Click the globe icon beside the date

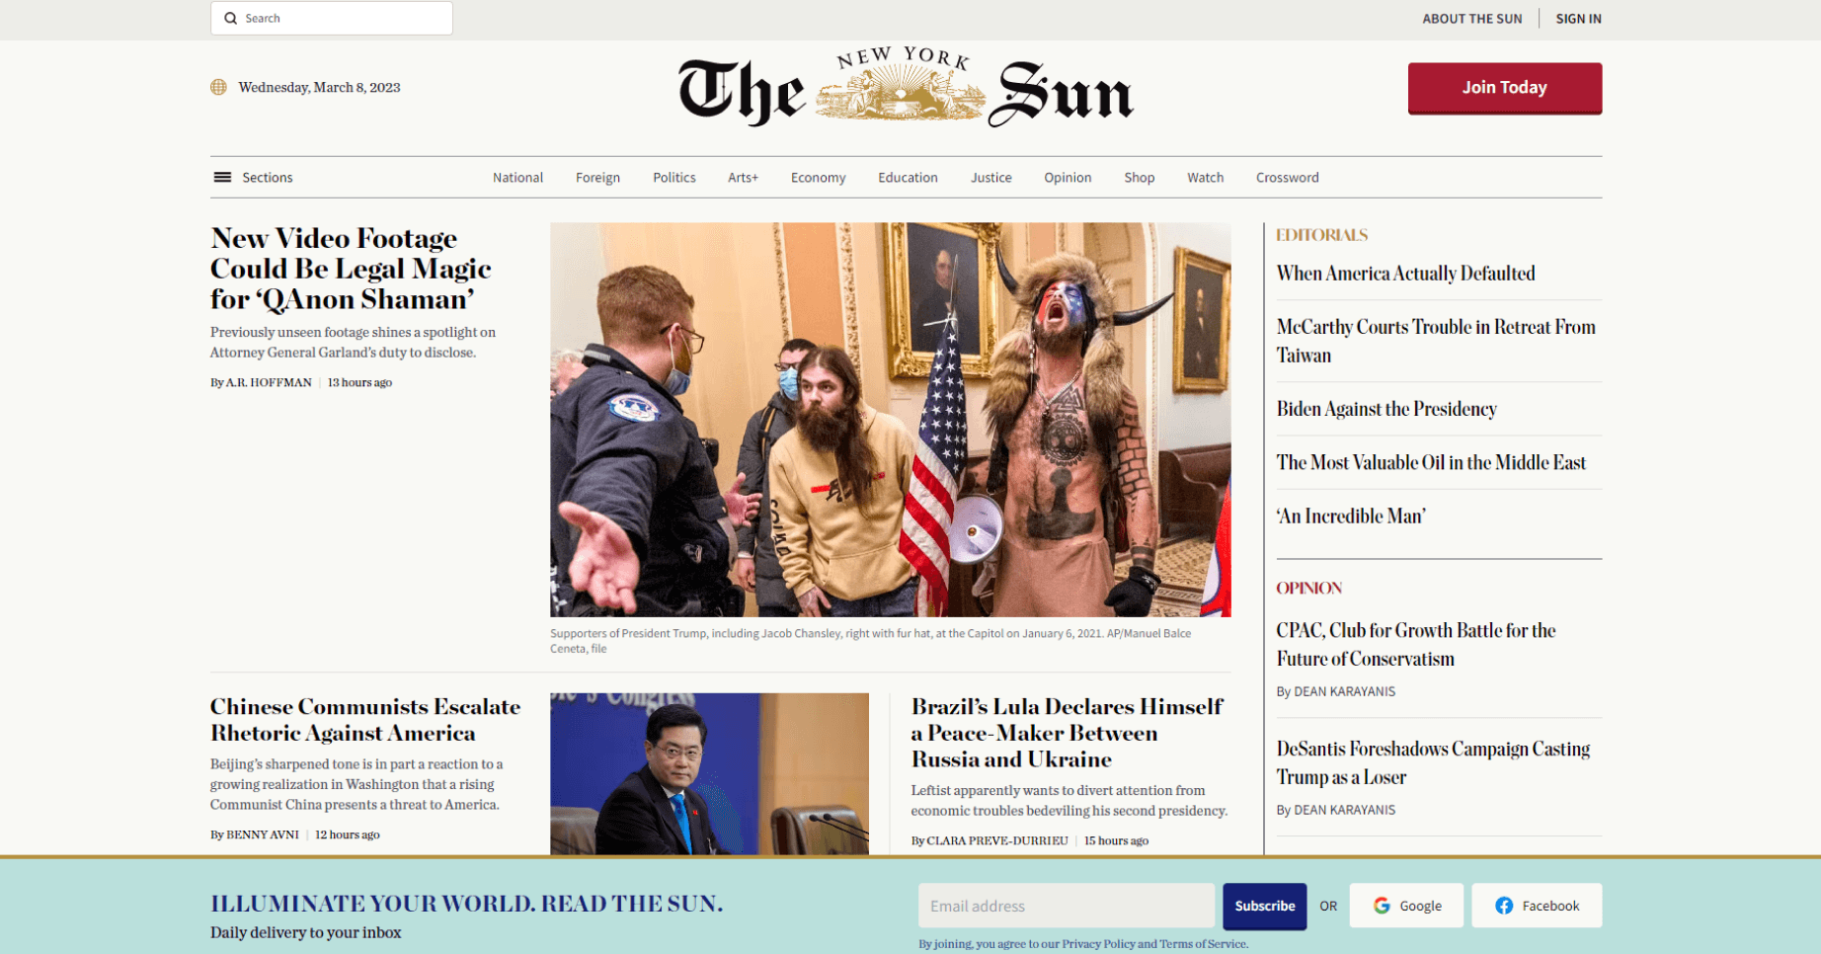[x=218, y=87]
